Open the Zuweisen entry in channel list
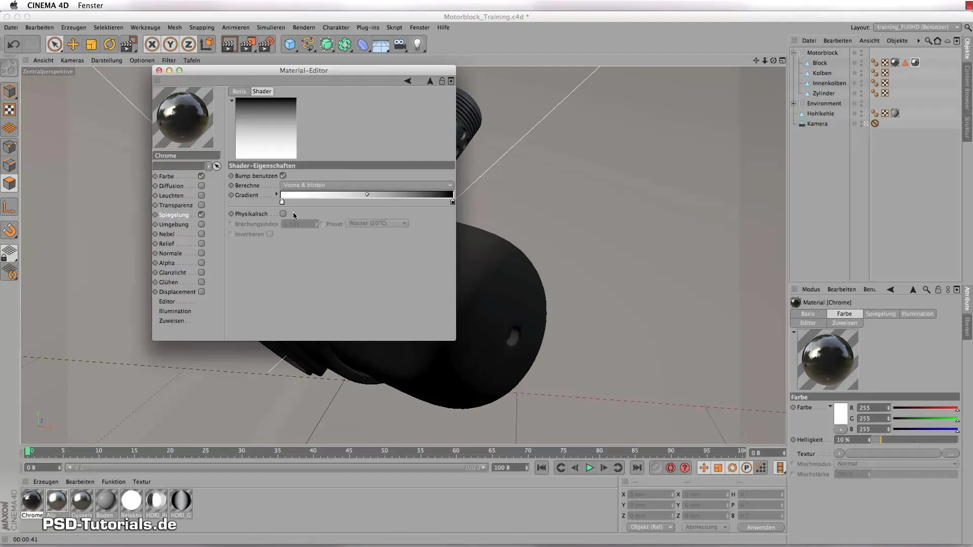 pyautogui.click(x=171, y=321)
